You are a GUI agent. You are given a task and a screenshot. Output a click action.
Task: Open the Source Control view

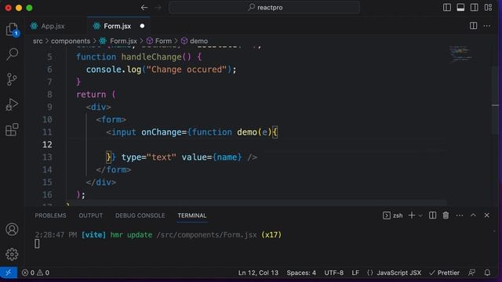12,79
